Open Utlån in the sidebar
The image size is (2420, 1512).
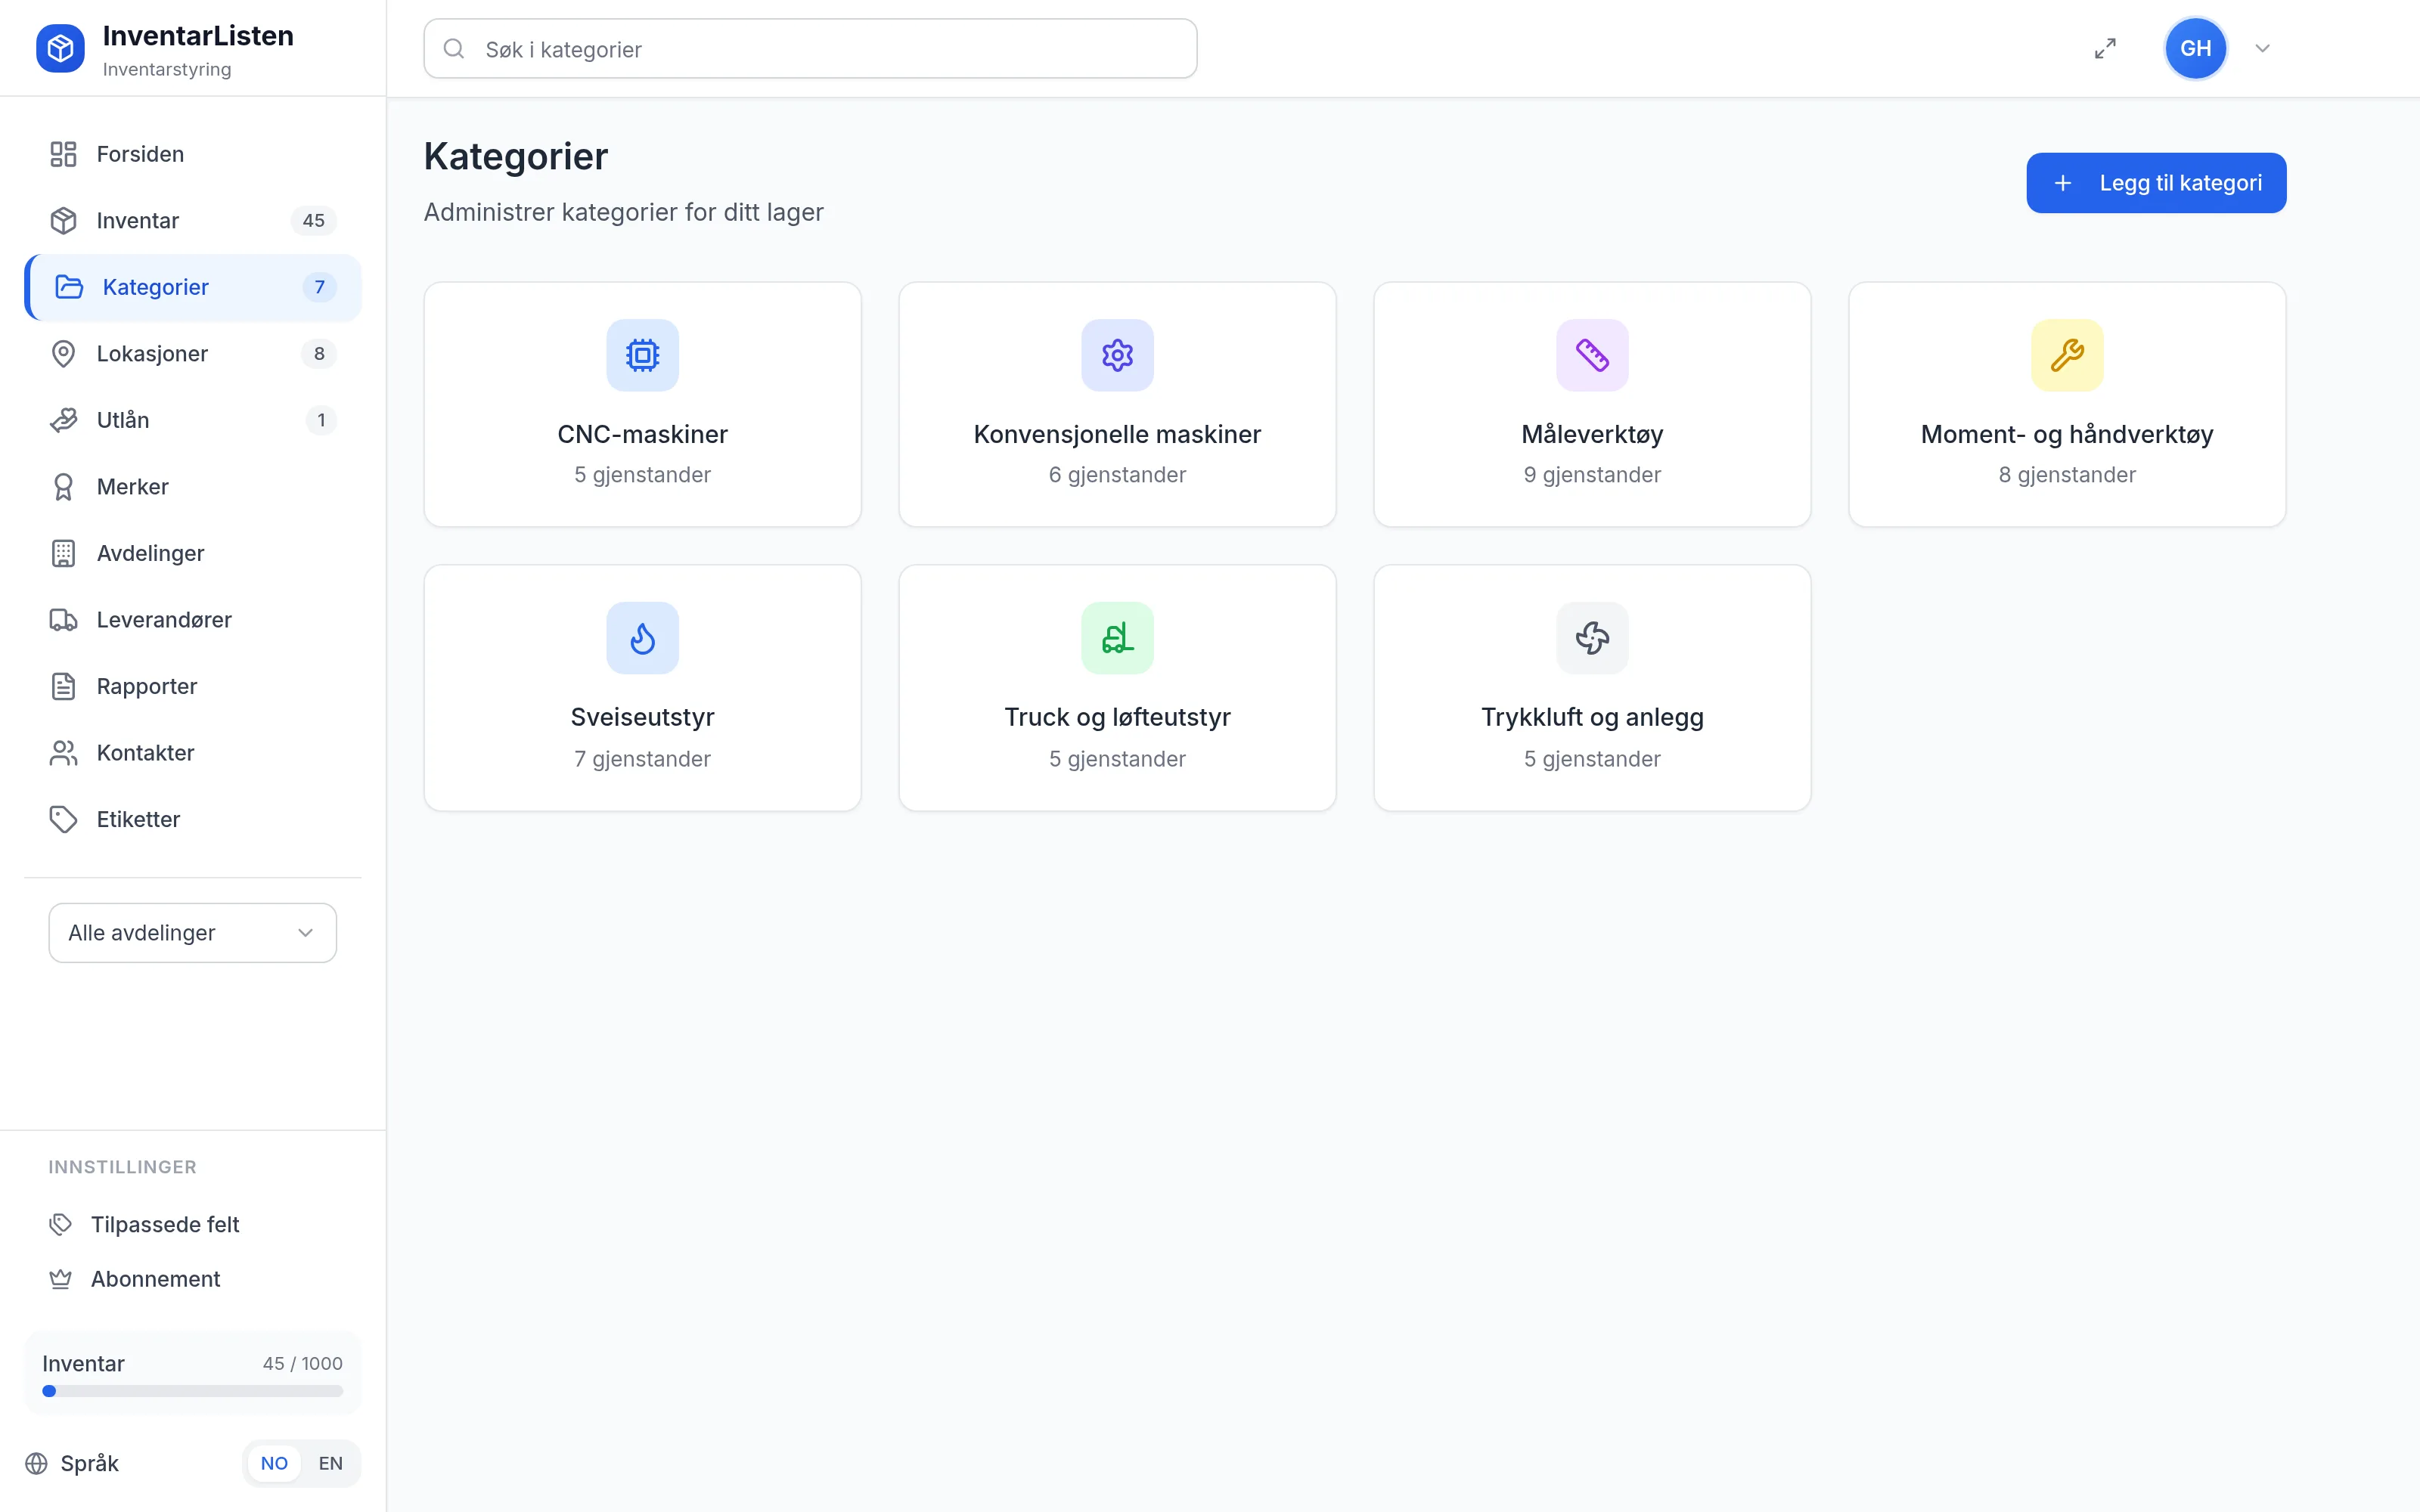tap(192, 420)
